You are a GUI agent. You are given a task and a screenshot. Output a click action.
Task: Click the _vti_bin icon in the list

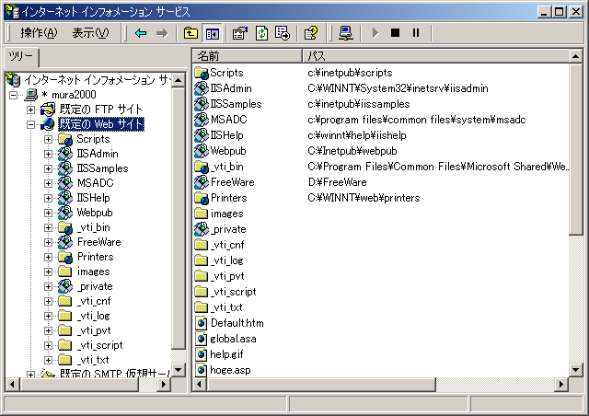(202, 167)
